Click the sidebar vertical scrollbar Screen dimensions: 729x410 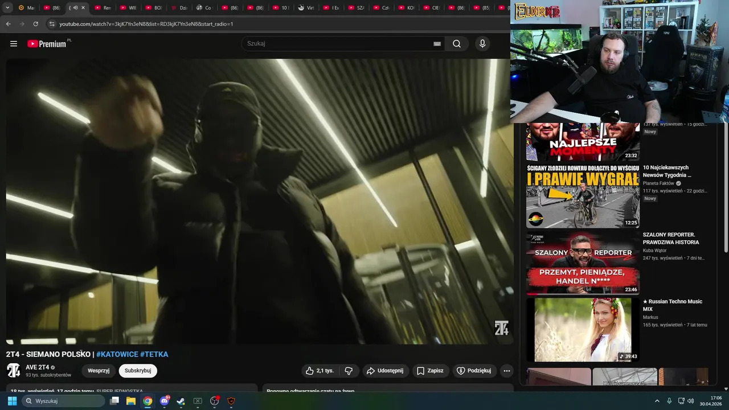726,188
